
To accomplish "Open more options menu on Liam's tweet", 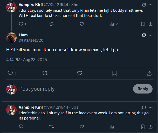I will [150, 35].
